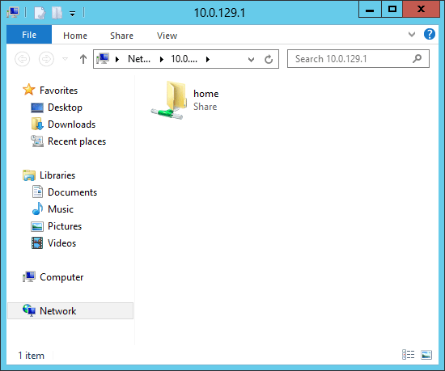Open the Help question mark icon

430,34
